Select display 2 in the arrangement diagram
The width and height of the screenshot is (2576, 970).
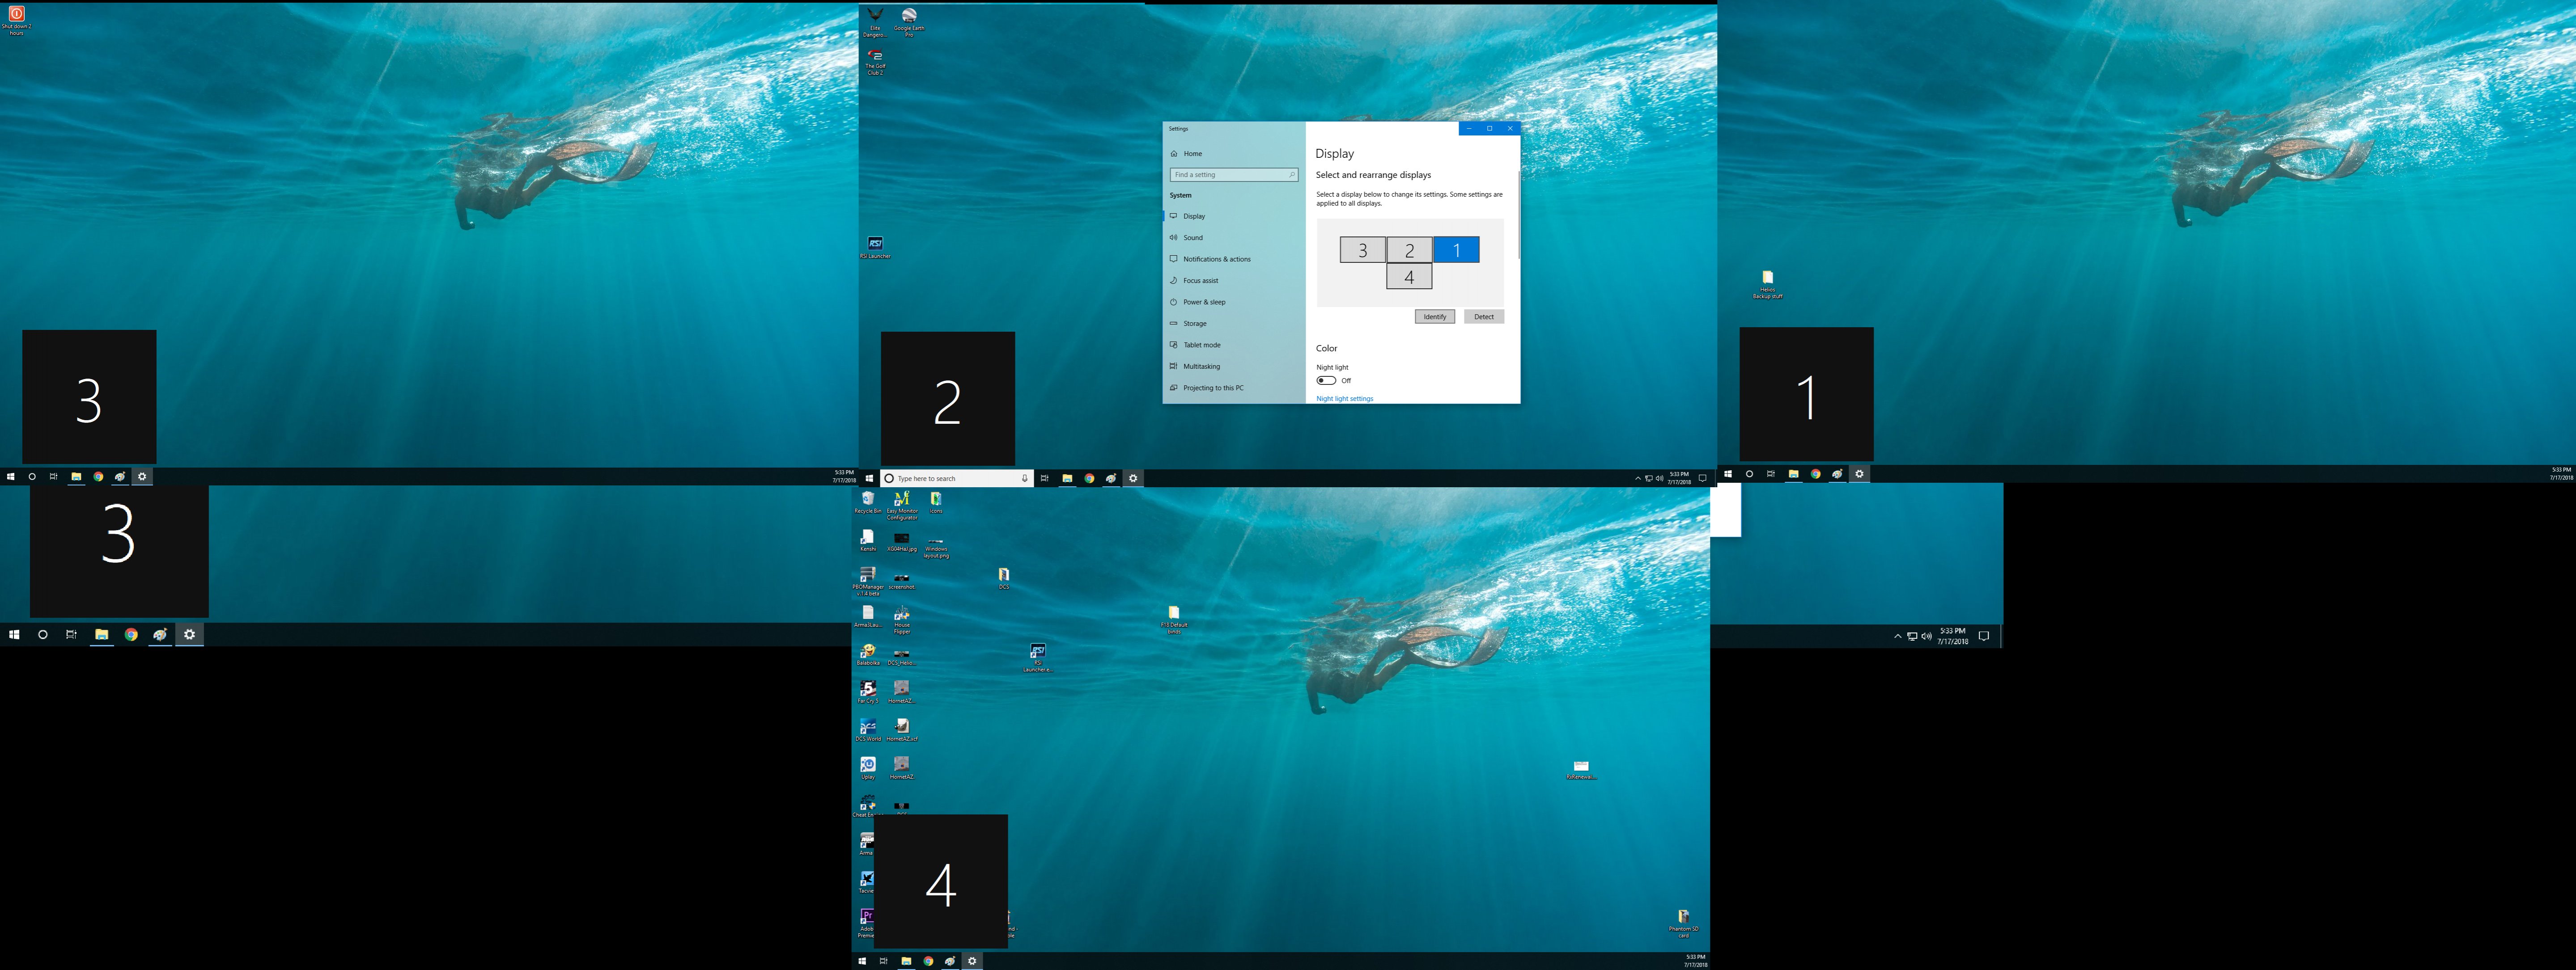[x=1409, y=250]
